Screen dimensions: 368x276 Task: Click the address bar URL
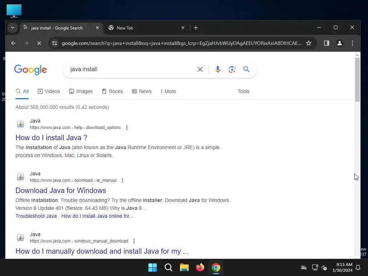[x=181, y=43]
